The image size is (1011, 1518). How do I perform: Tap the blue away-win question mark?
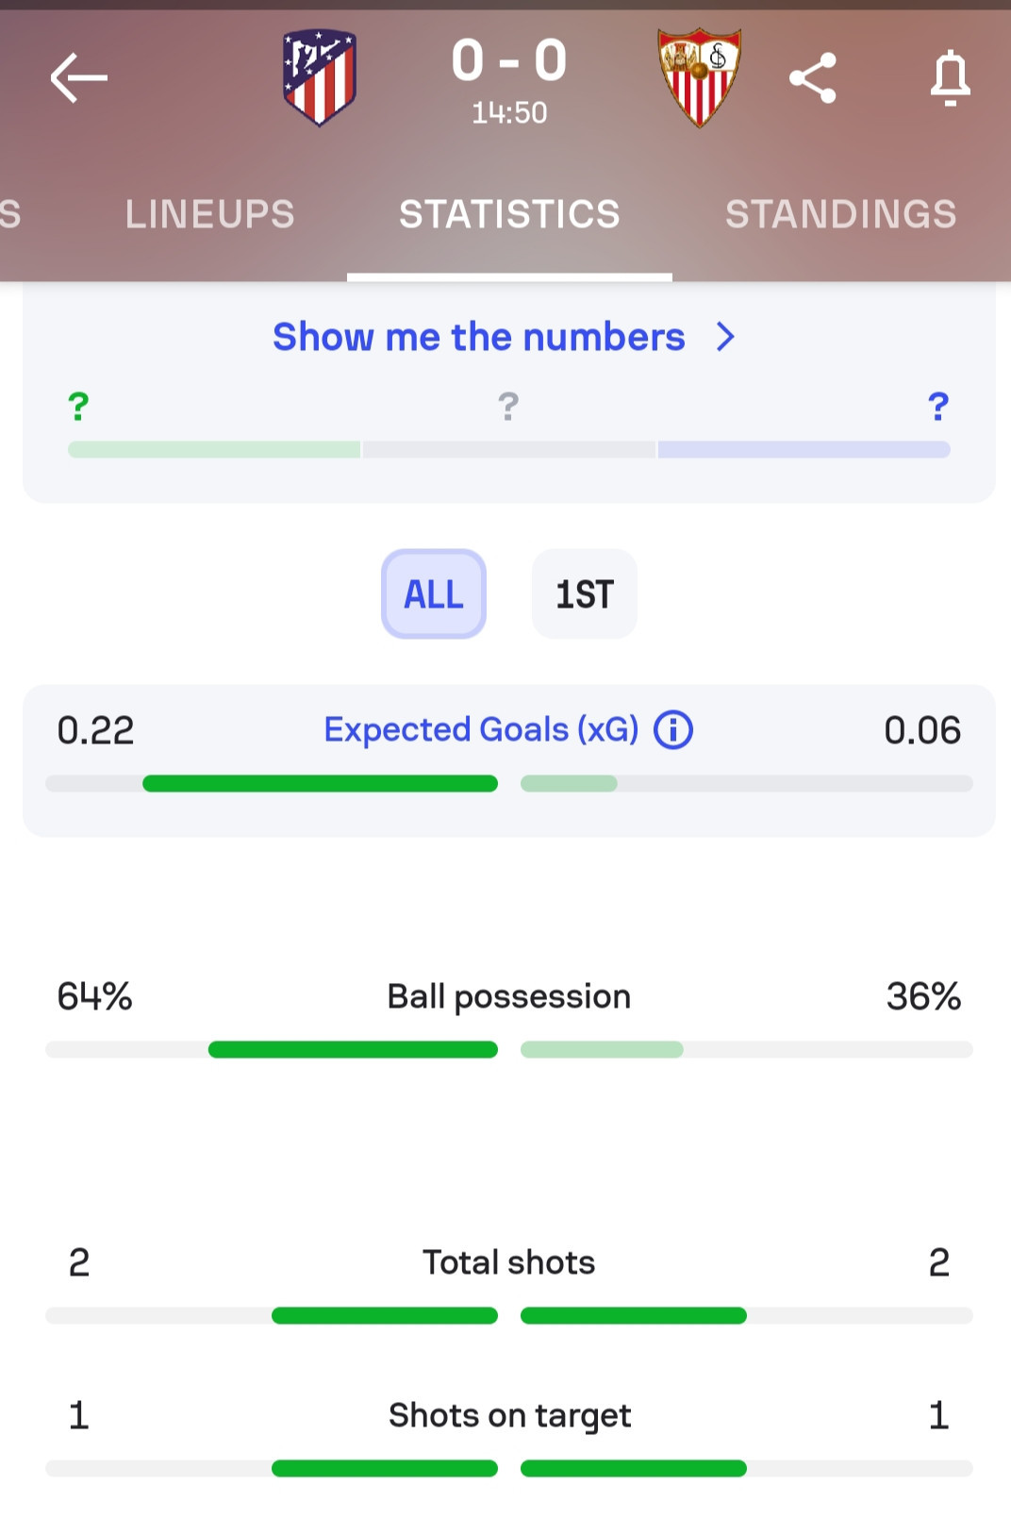point(938,407)
